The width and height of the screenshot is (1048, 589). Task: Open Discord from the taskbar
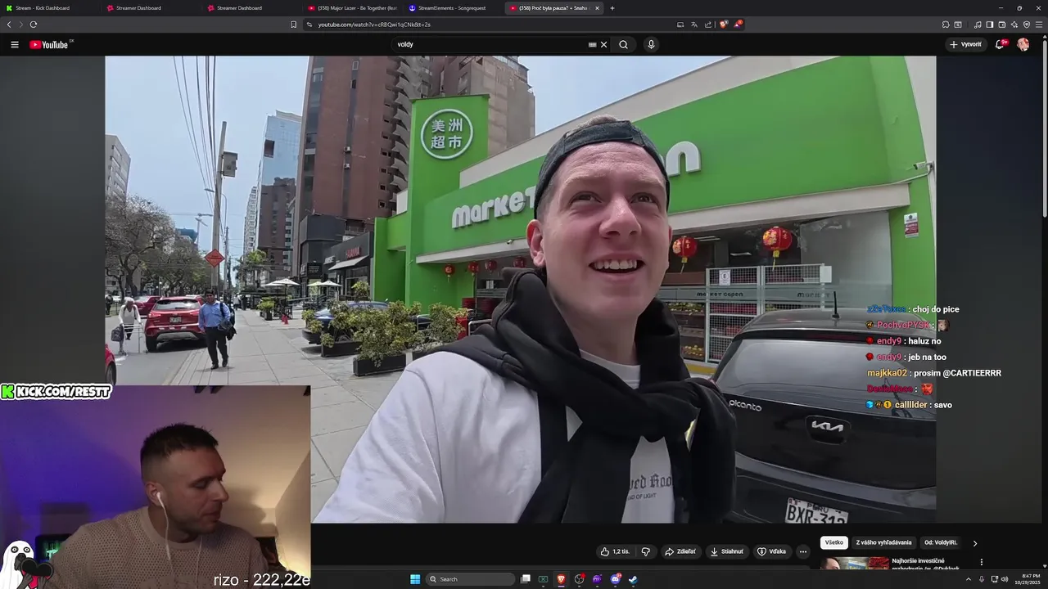(615, 579)
